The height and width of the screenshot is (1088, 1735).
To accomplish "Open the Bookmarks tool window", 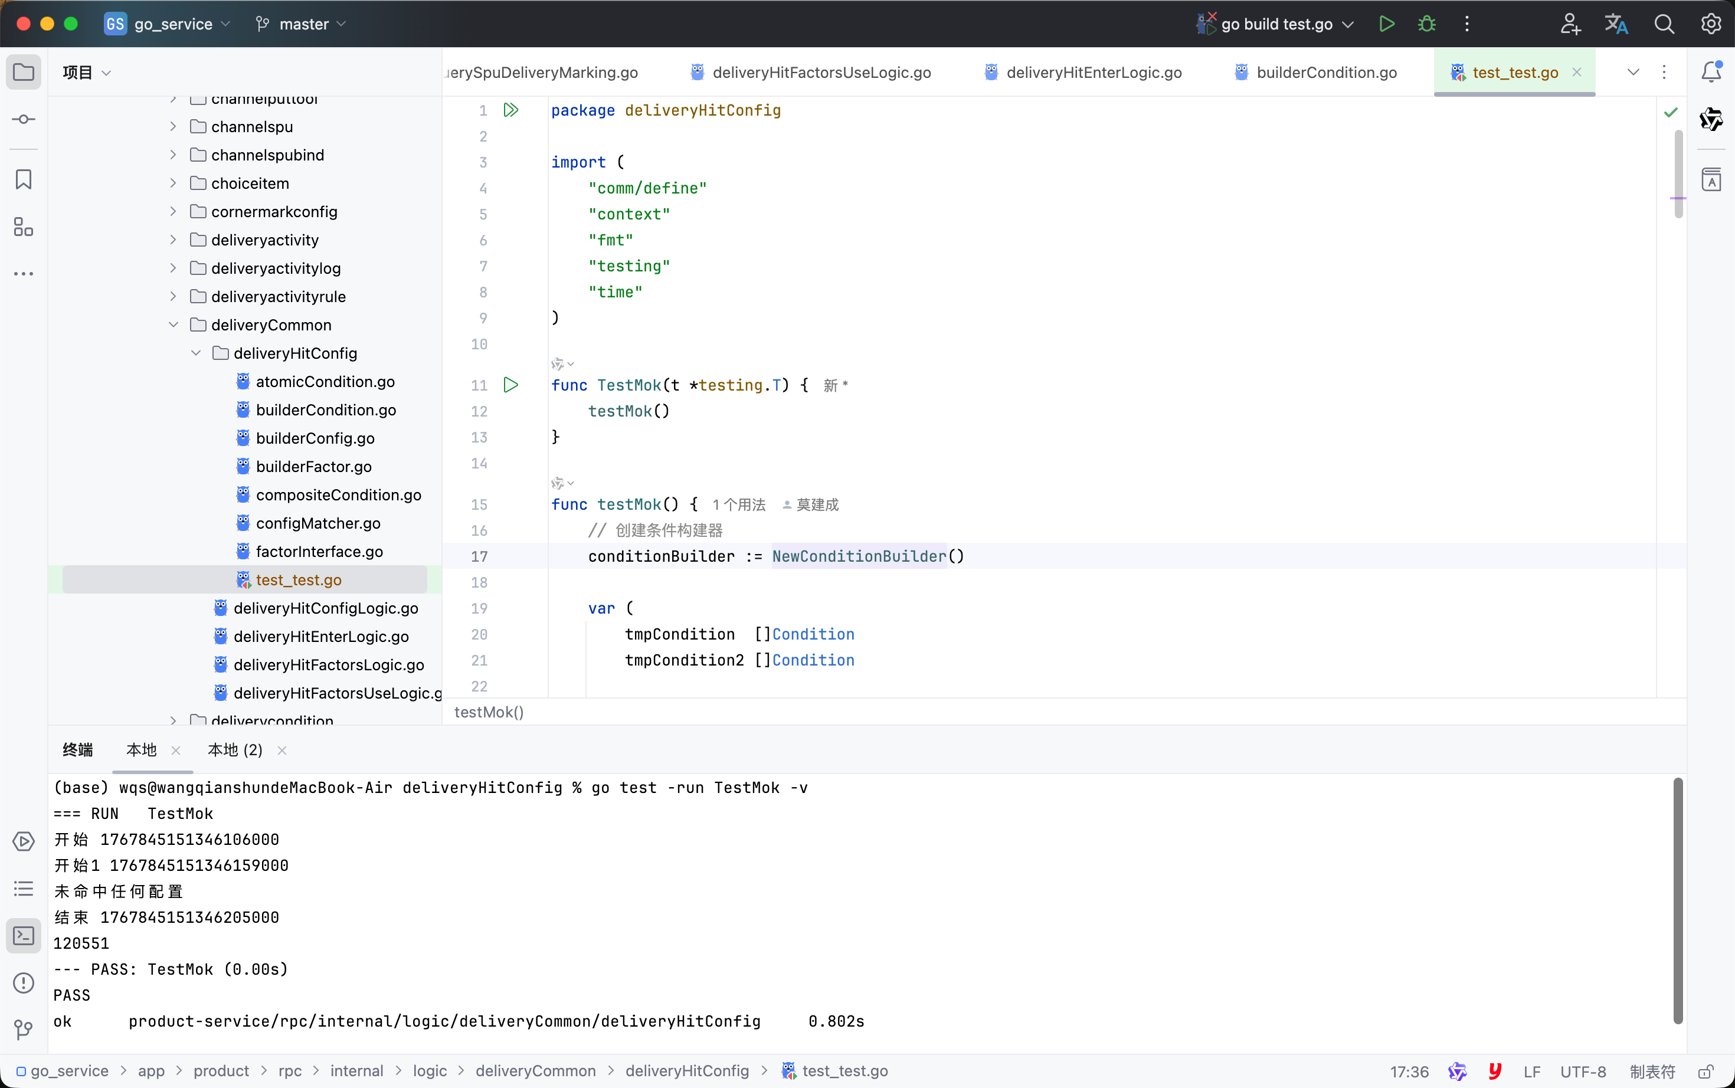I will click(24, 179).
